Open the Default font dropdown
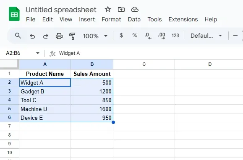The width and height of the screenshot is (243, 160). [x=206, y=36]
